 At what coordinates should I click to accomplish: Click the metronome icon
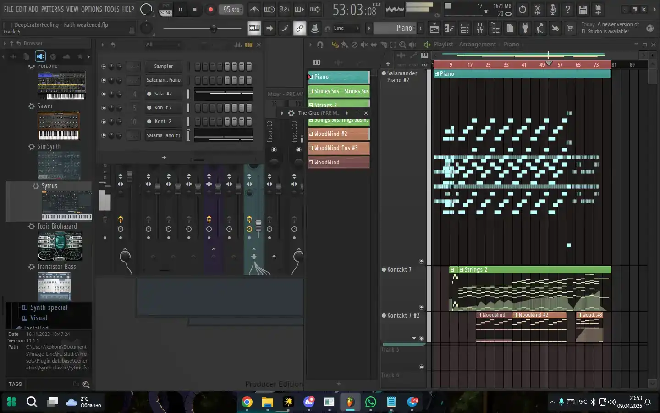point(254,9)
